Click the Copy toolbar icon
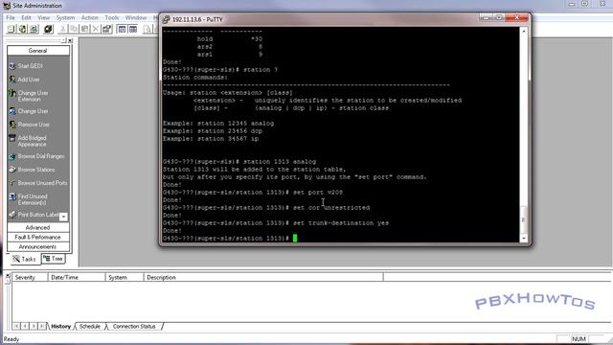Screen dimensions: 613x345 tap(73, 29)
